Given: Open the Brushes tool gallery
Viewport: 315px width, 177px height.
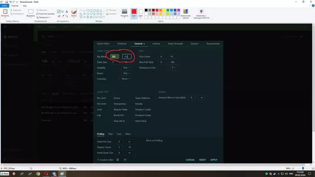Looking at the screenshot, I should point(74,13).
